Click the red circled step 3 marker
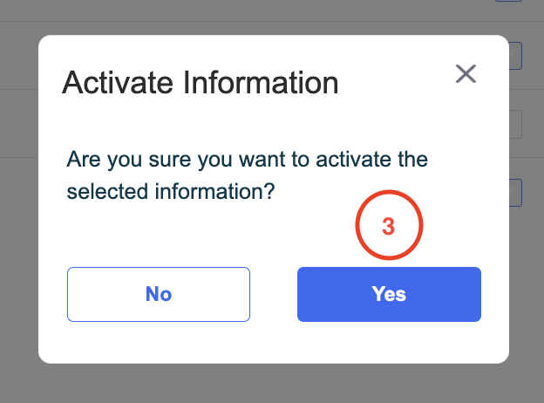544x403 pixels. pos(389,225)
